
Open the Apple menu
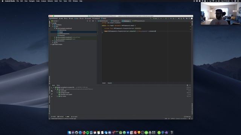[3, 1]
